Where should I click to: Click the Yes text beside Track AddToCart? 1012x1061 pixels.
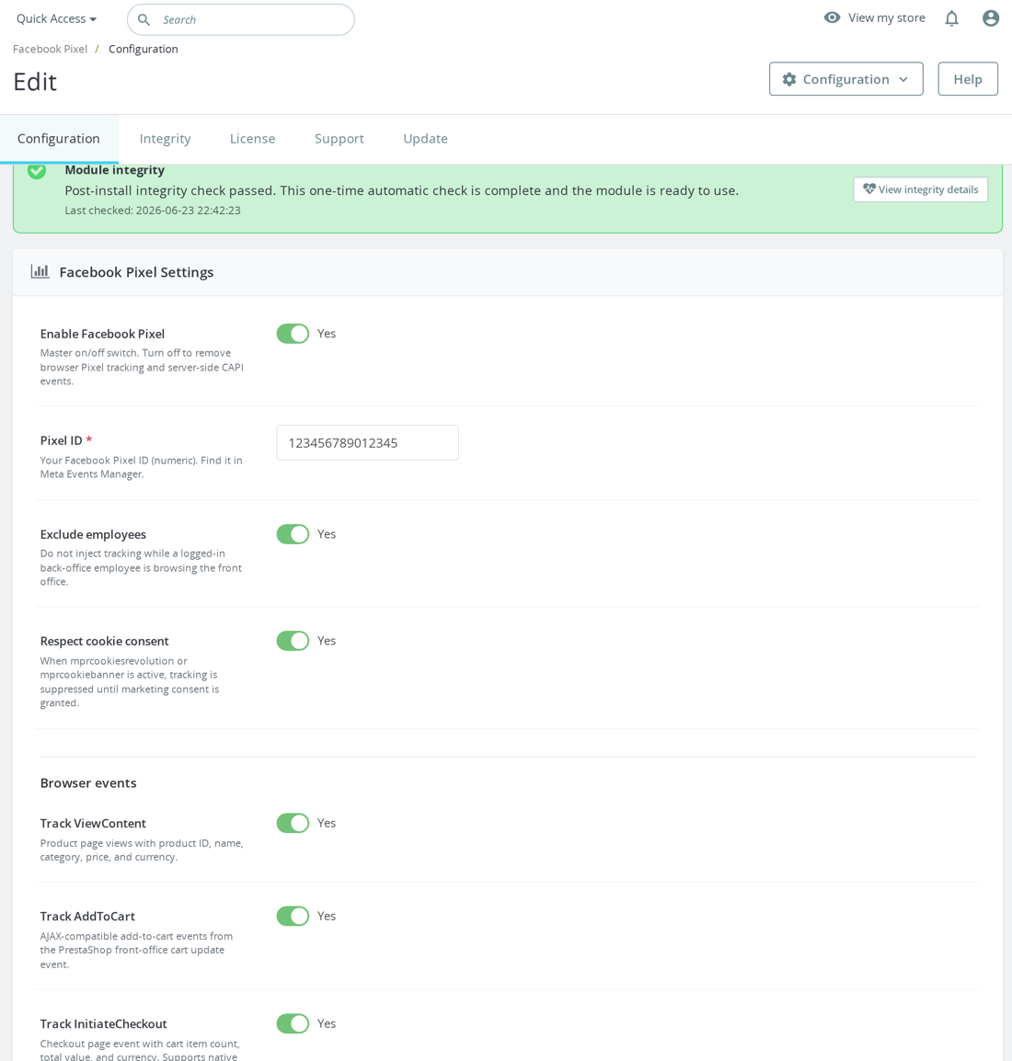[327, 916]
